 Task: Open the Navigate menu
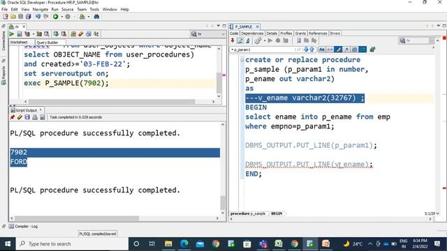pyautogui.click(x=41, y=9)
